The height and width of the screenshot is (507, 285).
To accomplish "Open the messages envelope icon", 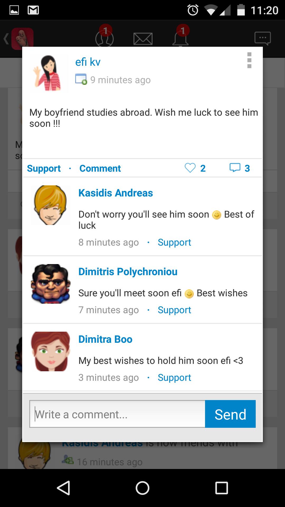I will [143, 39].
